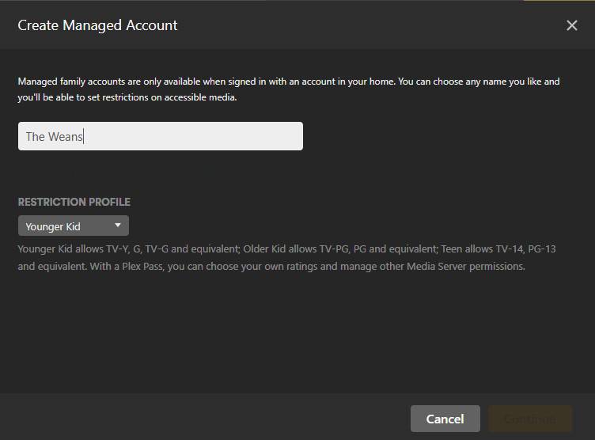Hit the close cross at top right
Image resolution: width=595 pixels, height=440 pixels.
coord(571,25)
